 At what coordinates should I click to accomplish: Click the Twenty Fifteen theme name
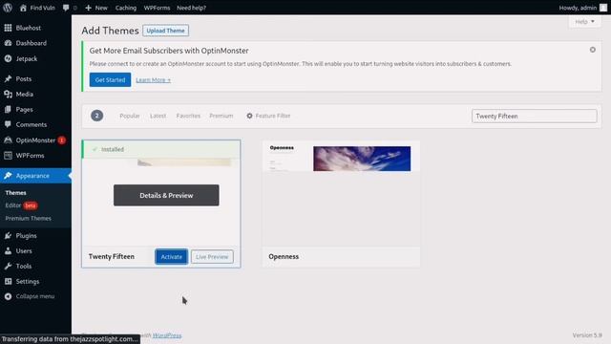pyautogui.click(x=112, y=257)
